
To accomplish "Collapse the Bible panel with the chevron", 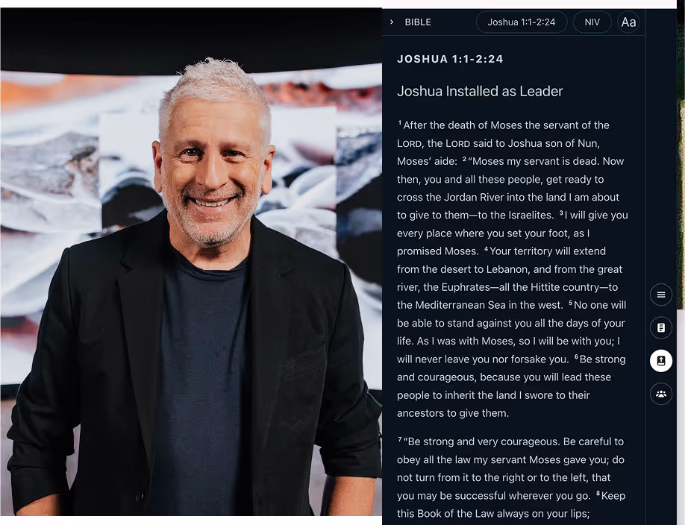I will pyautogui.click(x=392, y=22).
